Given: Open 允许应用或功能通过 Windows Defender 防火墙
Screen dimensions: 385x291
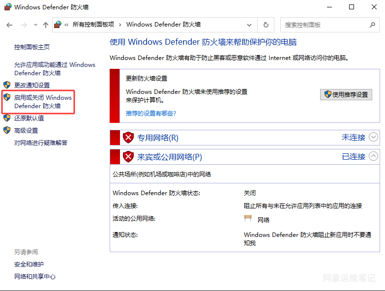Looking at the screenshot, I should pyautogui.click(x=55, y=69).
